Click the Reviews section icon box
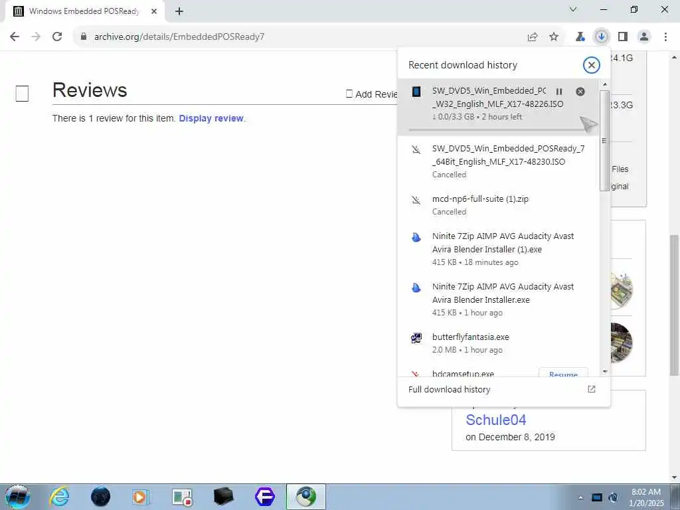This screenshot has width=680, height=510. pyautogui.click(x=22, y=93)
